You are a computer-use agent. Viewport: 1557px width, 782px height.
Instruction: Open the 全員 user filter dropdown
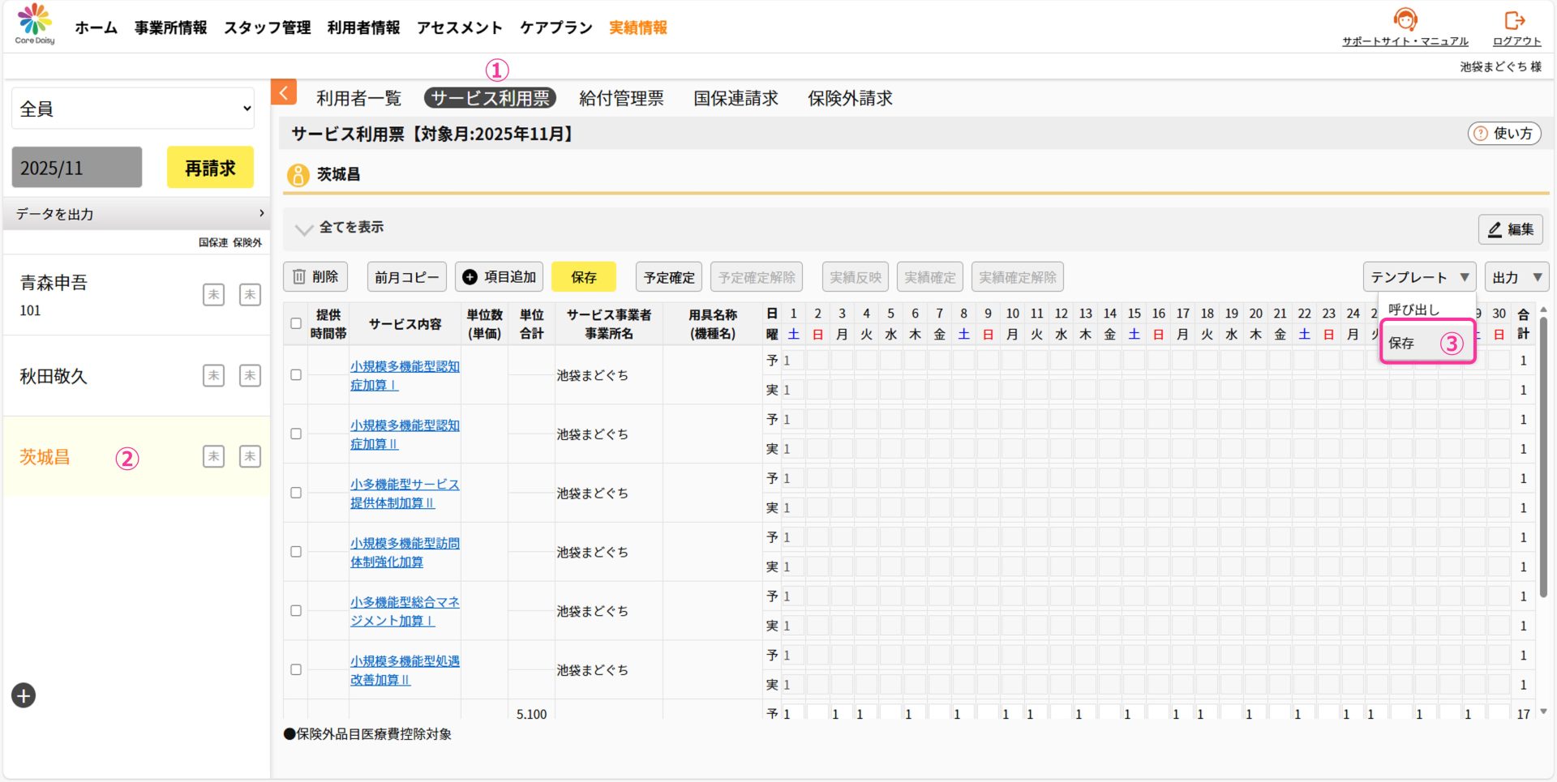[133, 109]
